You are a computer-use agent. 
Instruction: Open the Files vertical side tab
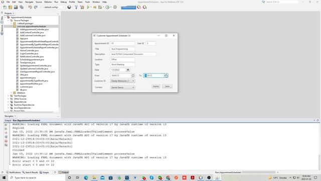(2, 19)
